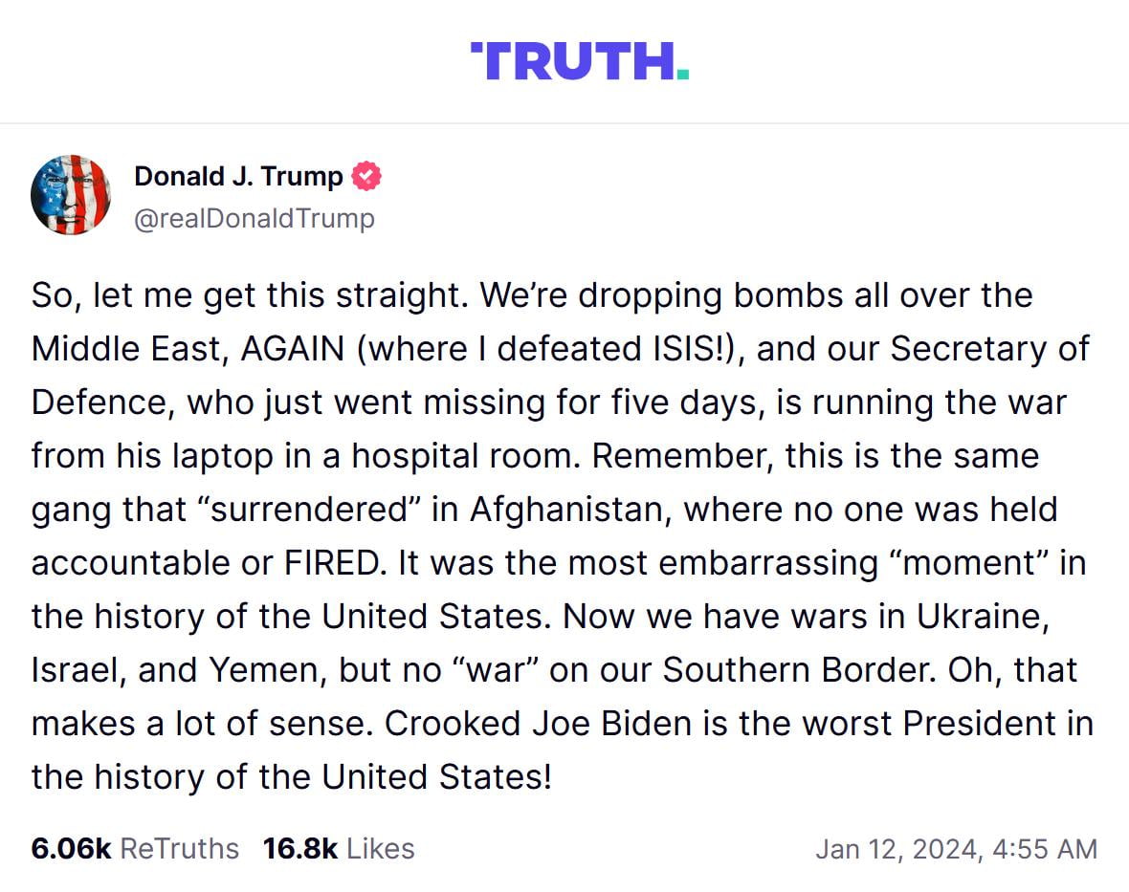Viewport: 1129px width, 892px height.
Task: Click the phrase "Crooked Joe Biden"
Action: click(x=538, y=723)
